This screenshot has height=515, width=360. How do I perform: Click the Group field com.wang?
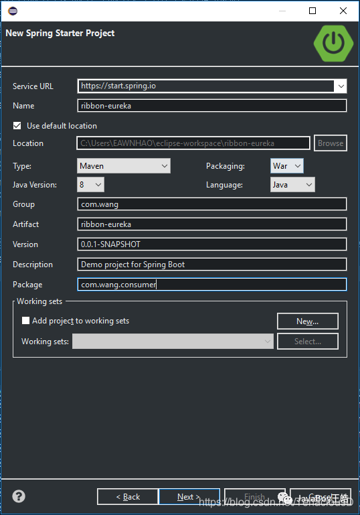(212, 204)
